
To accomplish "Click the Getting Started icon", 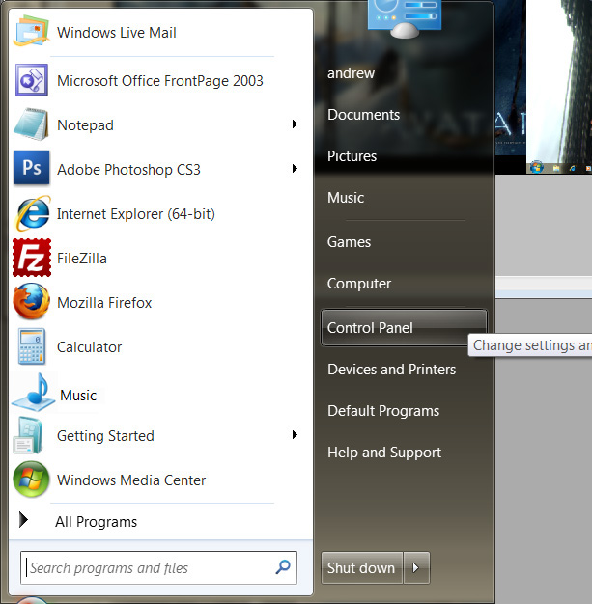I will (28, 435).
